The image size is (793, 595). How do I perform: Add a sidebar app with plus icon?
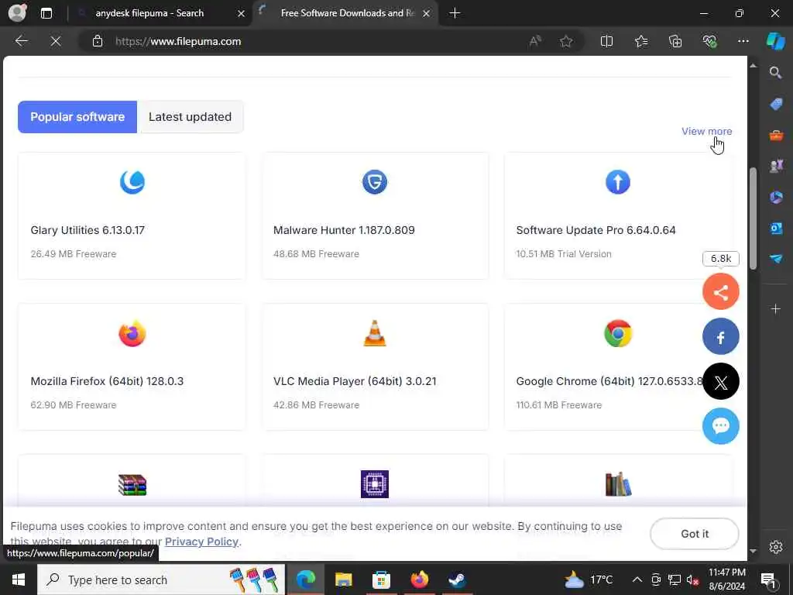point(776,308)
